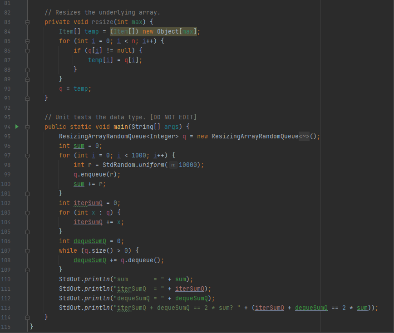394x333 pixels.
Task: Click the fold marker beside main's closing brace
Action: point(27,317)
